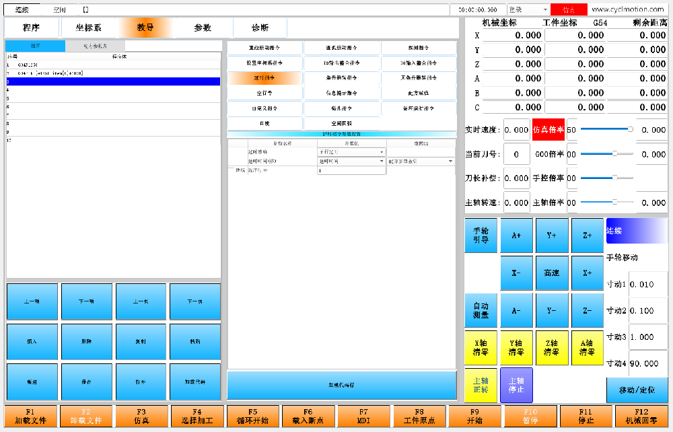Start spindle forward with 主轴正转
Image resolution: width=673 pixels, height=432 pixels.
pyautogui.click(x=481, y=386)
